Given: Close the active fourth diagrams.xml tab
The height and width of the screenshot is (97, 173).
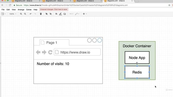Looking at the screenshot, I should pos(132,1).
